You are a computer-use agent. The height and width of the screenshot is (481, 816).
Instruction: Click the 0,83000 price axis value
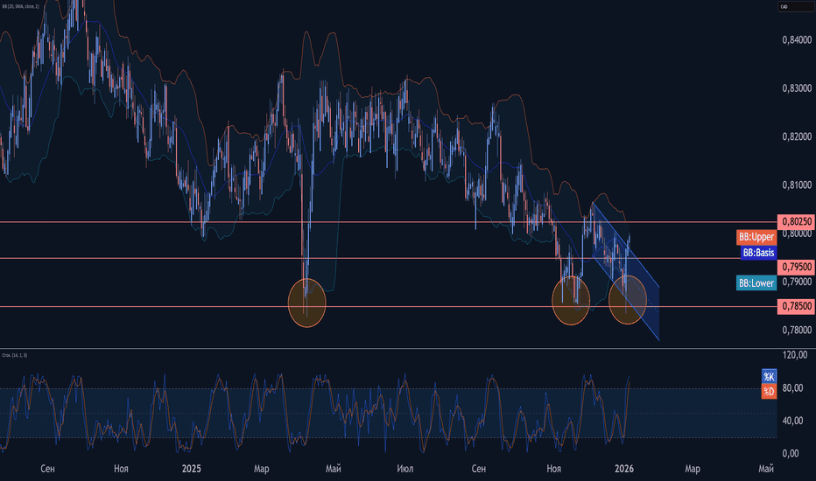coord(797,88)
